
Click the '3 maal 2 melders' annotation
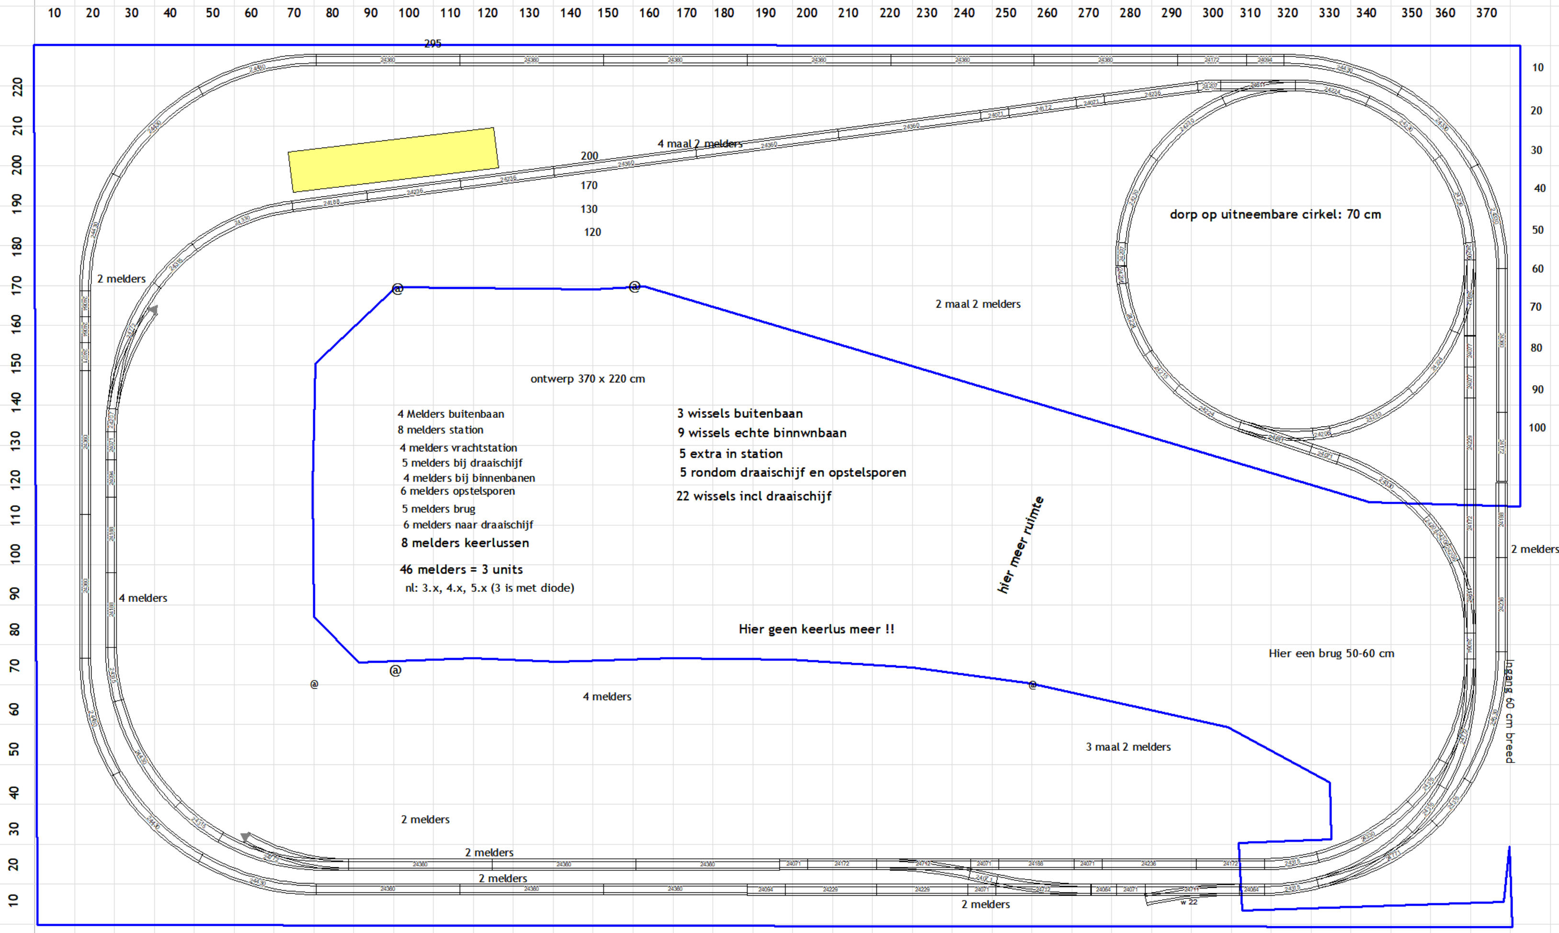click(x=1128, y=747)
